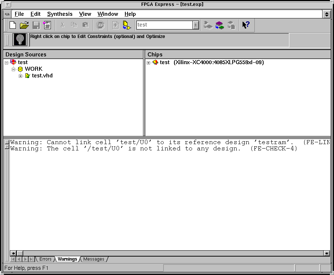The height and width of the screenshot is (275, 334).
Task: Open the Synthesis menu
Action: click(60, 14)
